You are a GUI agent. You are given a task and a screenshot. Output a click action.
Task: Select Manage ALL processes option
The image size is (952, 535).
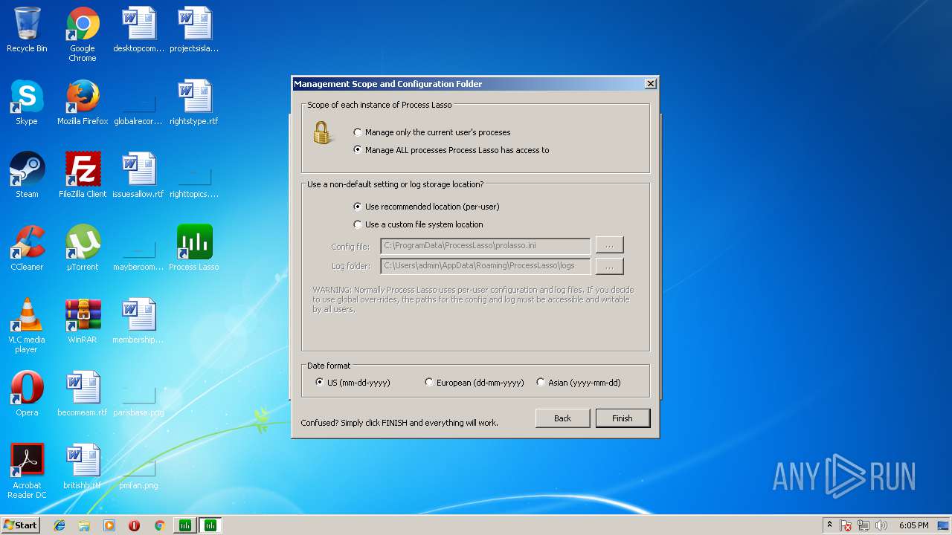pos(451,150)
